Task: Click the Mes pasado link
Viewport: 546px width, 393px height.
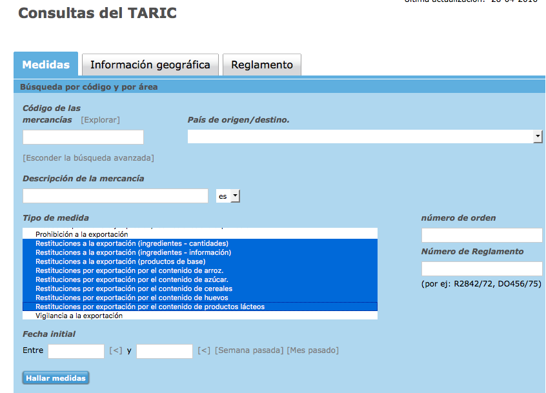Action: pos(312,350)
